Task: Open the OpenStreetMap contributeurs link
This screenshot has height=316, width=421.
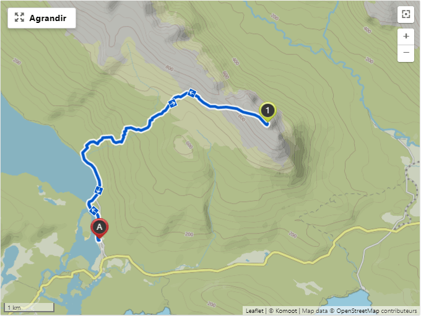Action: click(x=376, y=310)
